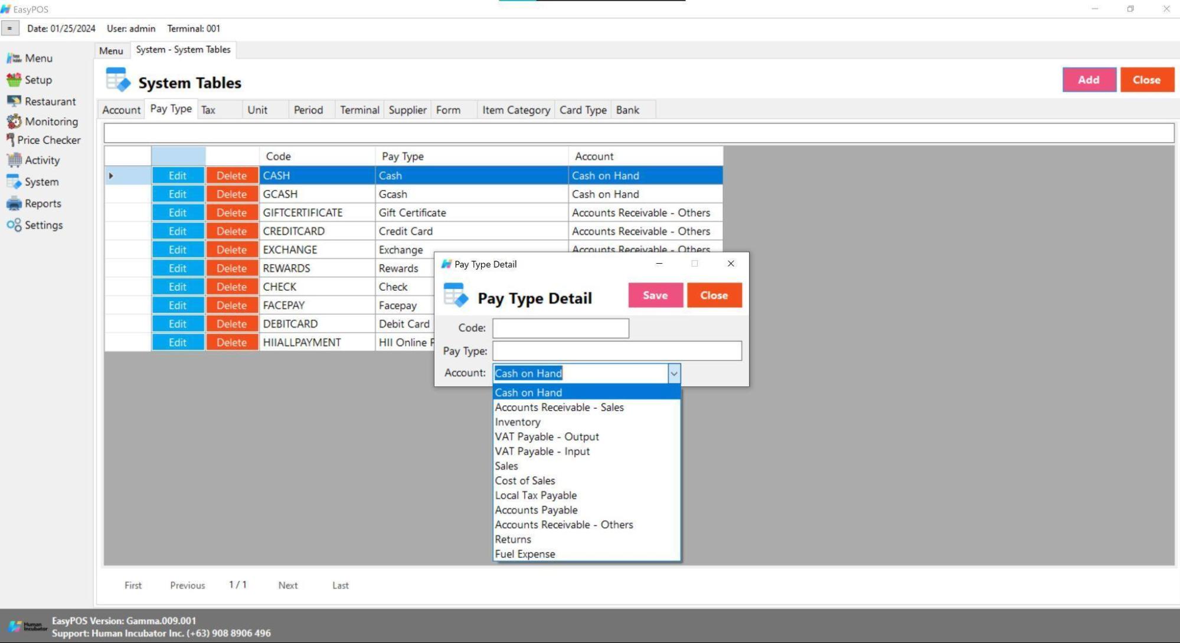The width and height of the screenshot is (1180, 643).
Task: Focus the Code input field
Action: 560,328
